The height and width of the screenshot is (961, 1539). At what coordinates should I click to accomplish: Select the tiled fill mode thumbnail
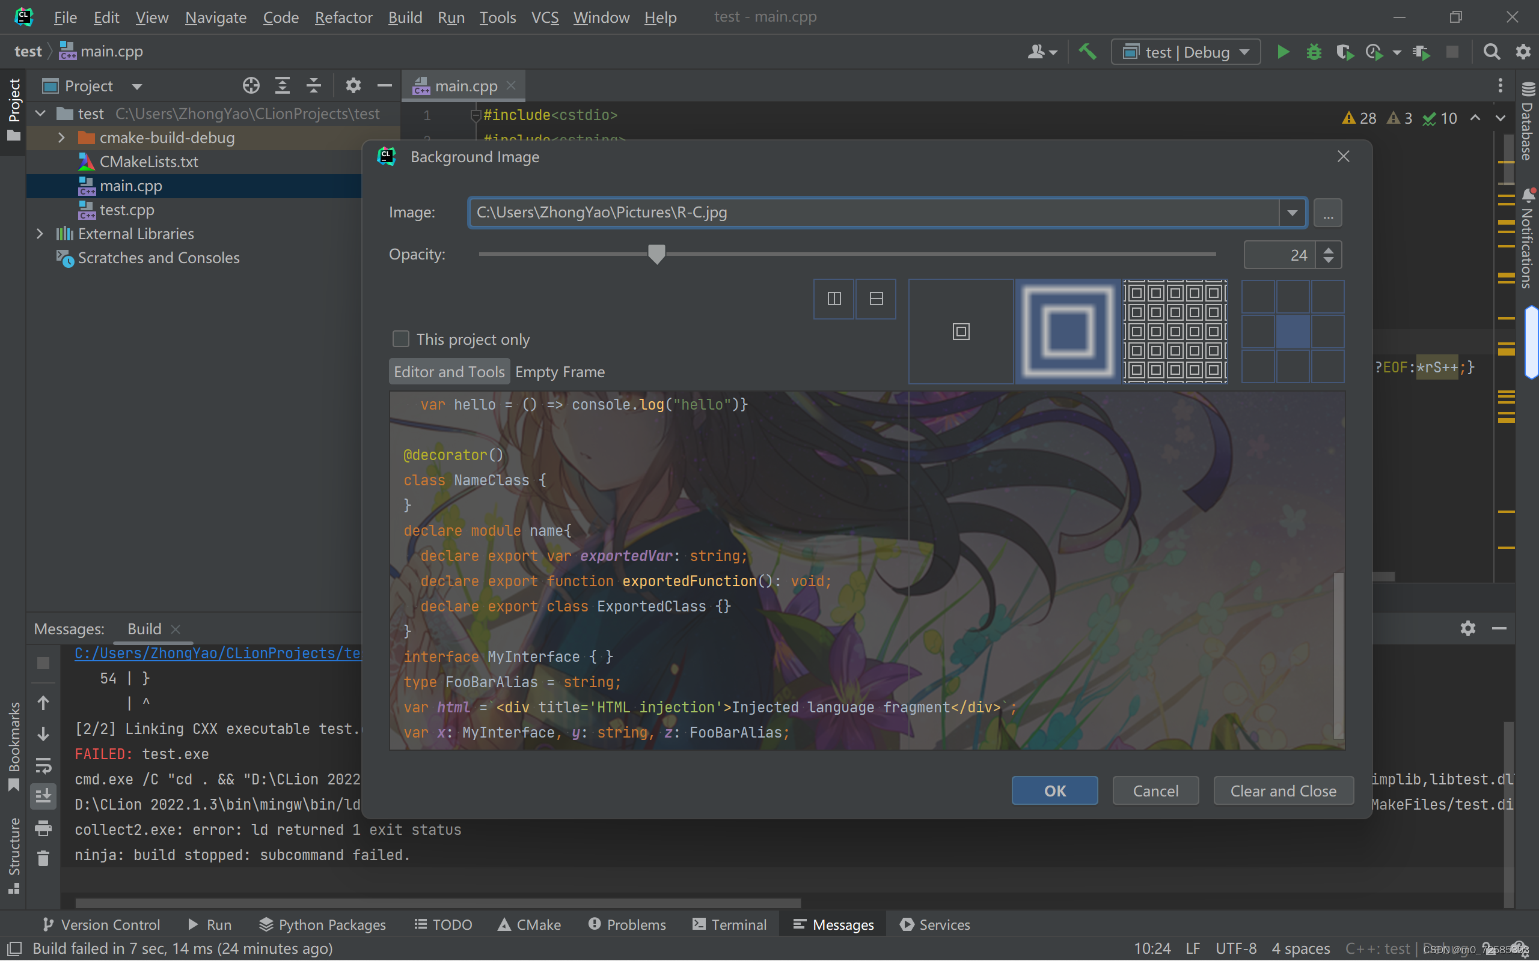pos(1175,331)
